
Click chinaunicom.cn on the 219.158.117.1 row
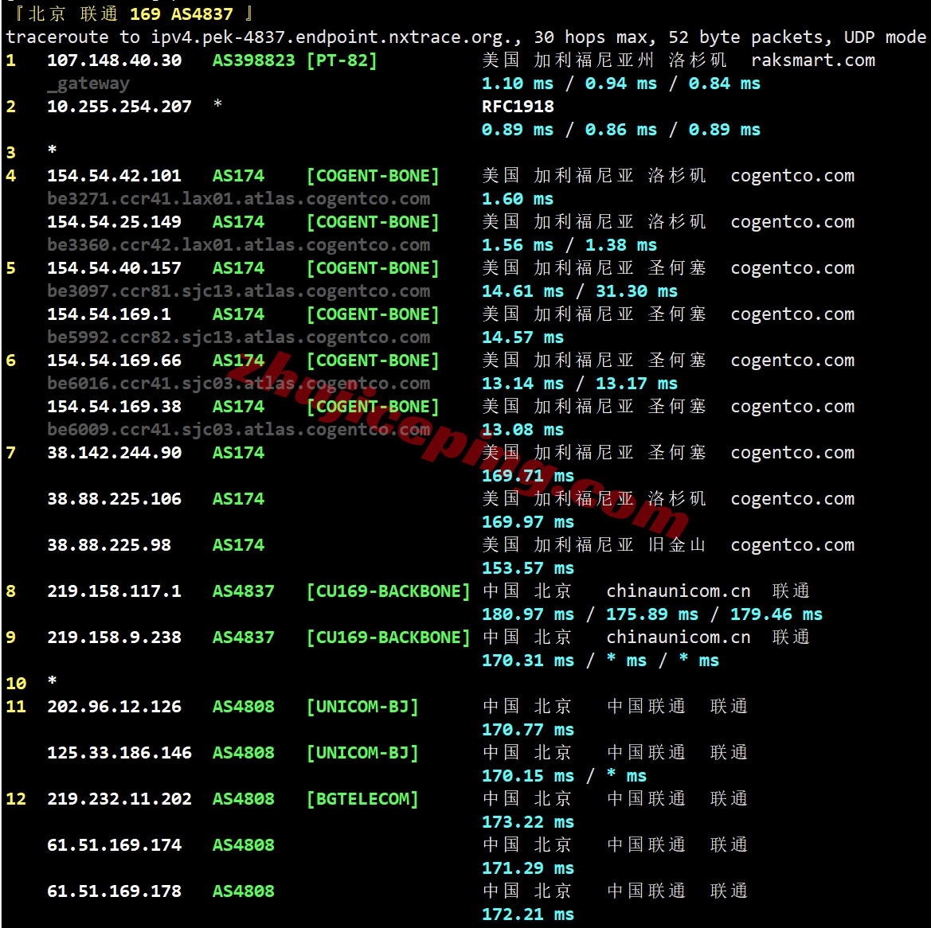tap(678, 591)
